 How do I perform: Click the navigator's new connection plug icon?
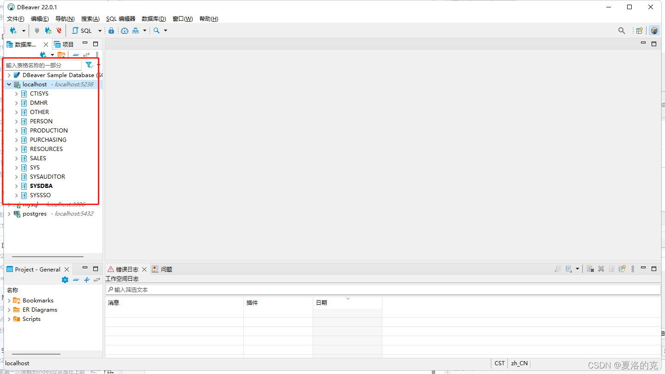coord(43,54)
